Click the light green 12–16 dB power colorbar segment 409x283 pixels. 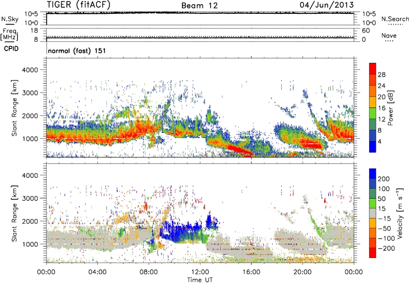(x=373, y=113)
